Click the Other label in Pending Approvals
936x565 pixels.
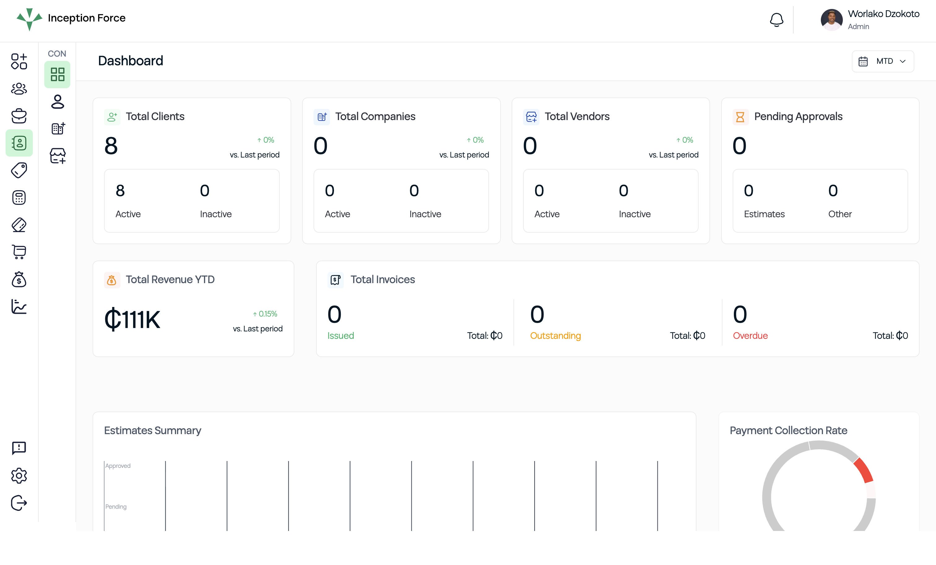[840, 214]
